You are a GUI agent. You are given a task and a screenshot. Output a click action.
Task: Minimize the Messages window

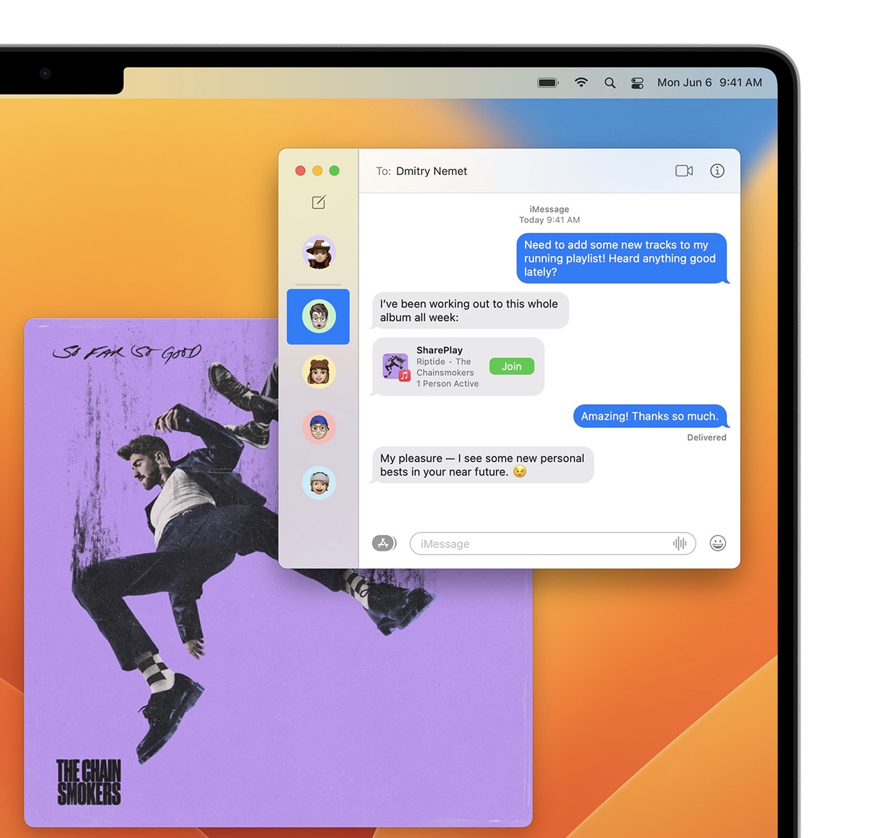pos(317,171)
